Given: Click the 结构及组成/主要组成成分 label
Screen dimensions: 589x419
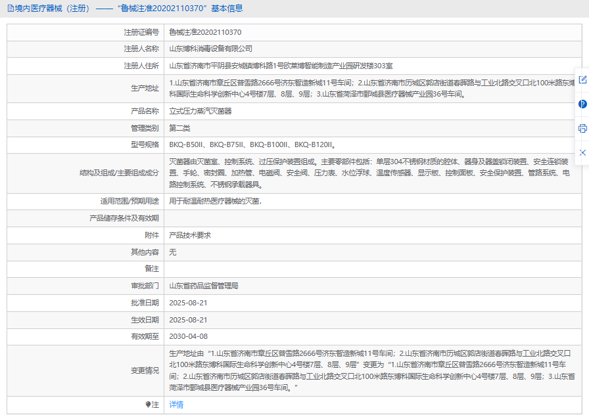Looking at the screenshot, I should pos(120,173).
